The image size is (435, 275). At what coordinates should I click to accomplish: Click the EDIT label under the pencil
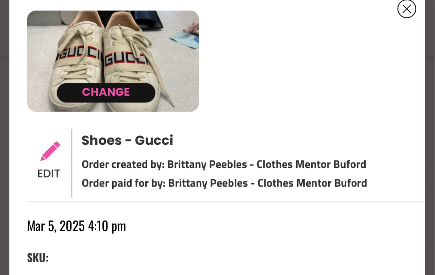click(x=49, y=174)
